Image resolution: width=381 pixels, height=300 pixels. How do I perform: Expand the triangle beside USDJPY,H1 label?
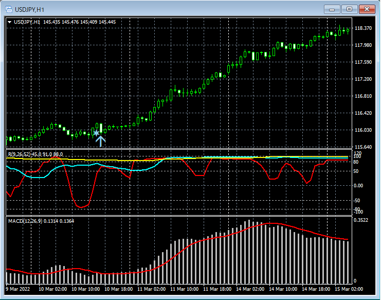(x=10, y=22)
